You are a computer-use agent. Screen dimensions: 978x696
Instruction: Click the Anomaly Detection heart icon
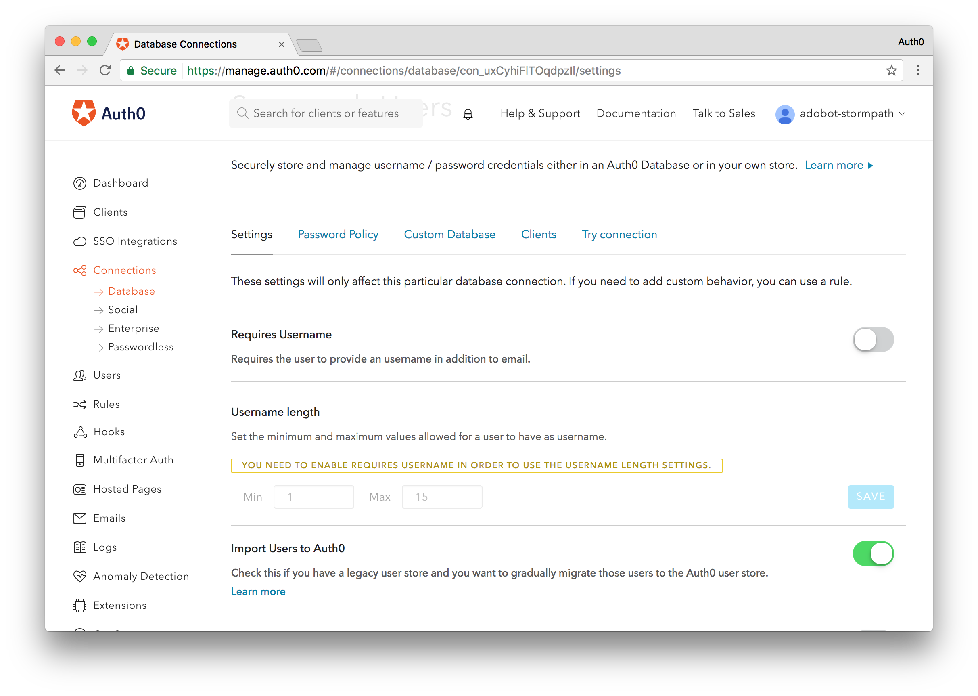click(x=79, y=577)
